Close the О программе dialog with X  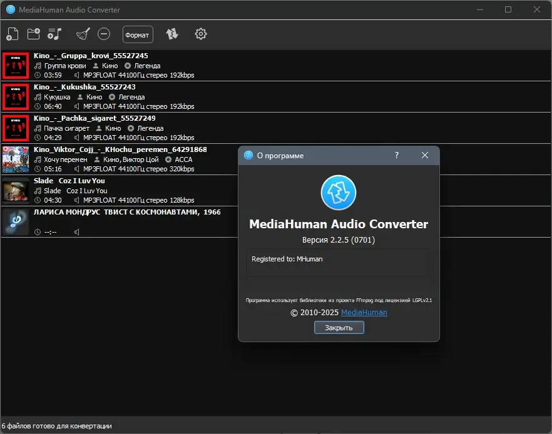point(425,156)
